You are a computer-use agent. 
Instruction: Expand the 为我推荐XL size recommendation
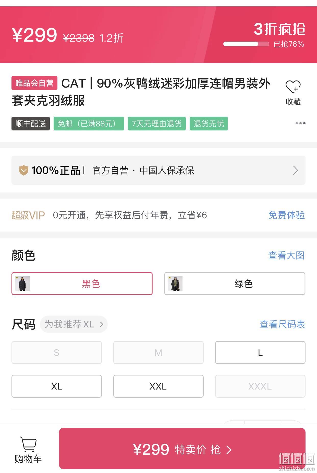(x=74, y=324)
